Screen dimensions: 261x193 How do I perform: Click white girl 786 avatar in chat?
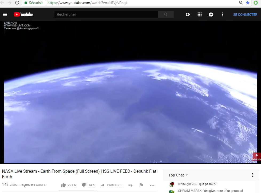click(x=172, y=184)
